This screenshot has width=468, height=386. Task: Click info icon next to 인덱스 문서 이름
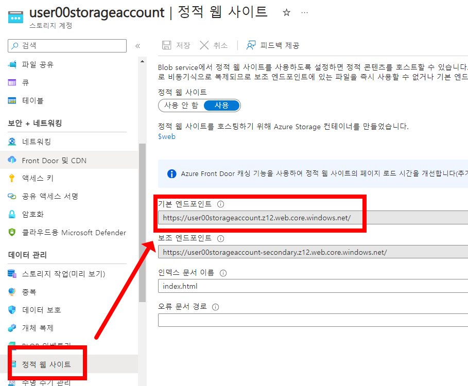223,273
